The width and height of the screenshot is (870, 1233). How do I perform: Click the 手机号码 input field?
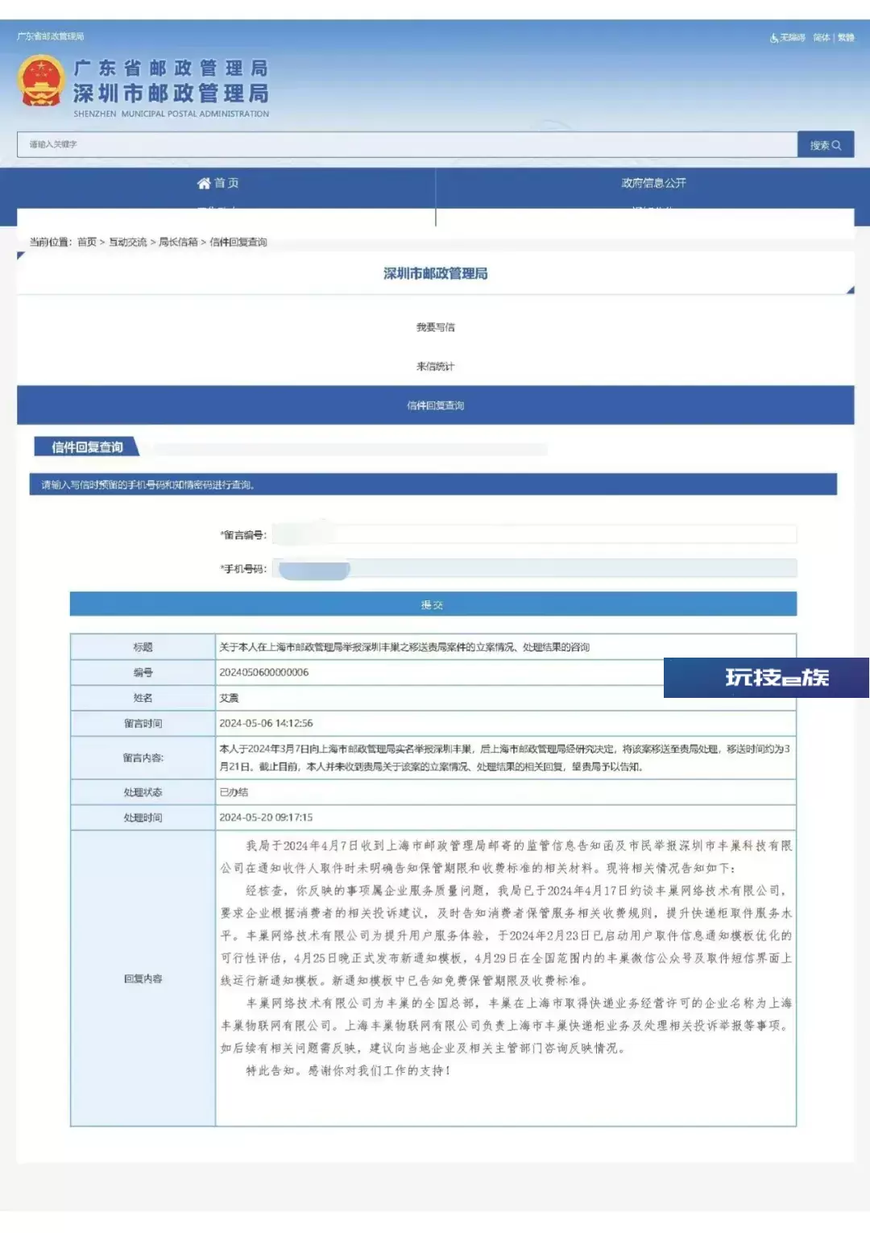click(x=534, y=568)
